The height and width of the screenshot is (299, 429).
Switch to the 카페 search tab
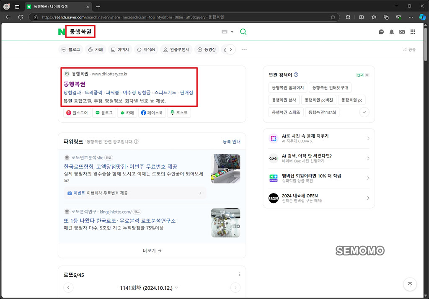96,49
